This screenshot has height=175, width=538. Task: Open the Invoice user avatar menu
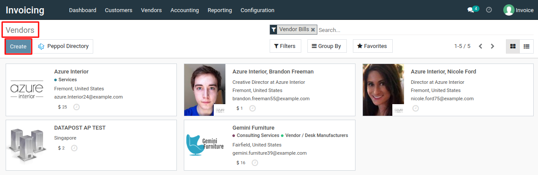click(518, 10)
